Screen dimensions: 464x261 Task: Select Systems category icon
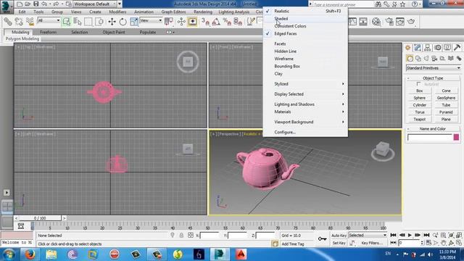click(459, 59)
